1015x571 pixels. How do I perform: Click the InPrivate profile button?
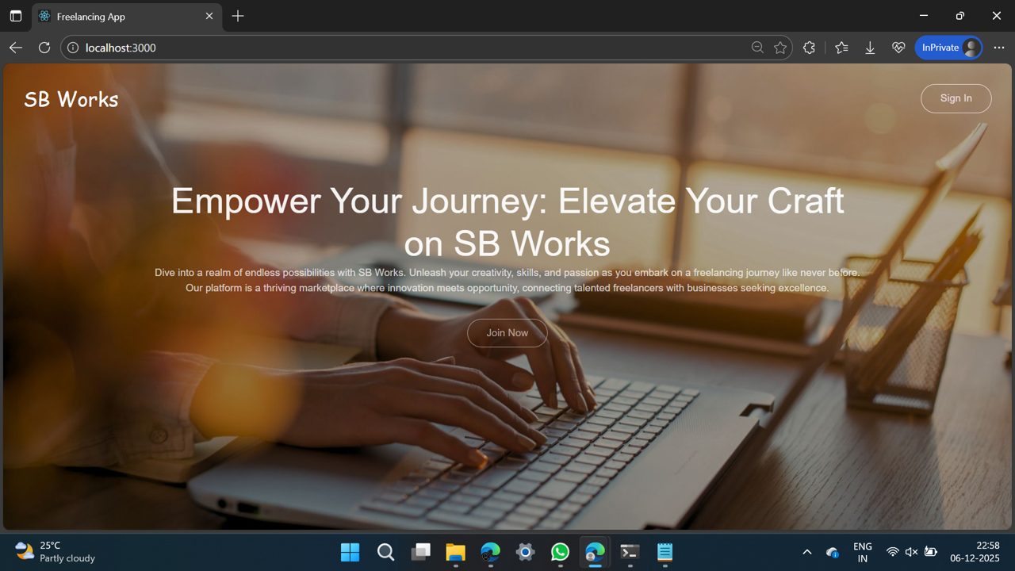click(949, 48)
